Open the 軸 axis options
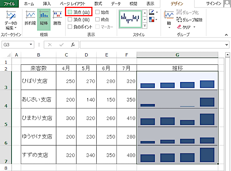Screen dimensions: 231x171 (169, 19)
